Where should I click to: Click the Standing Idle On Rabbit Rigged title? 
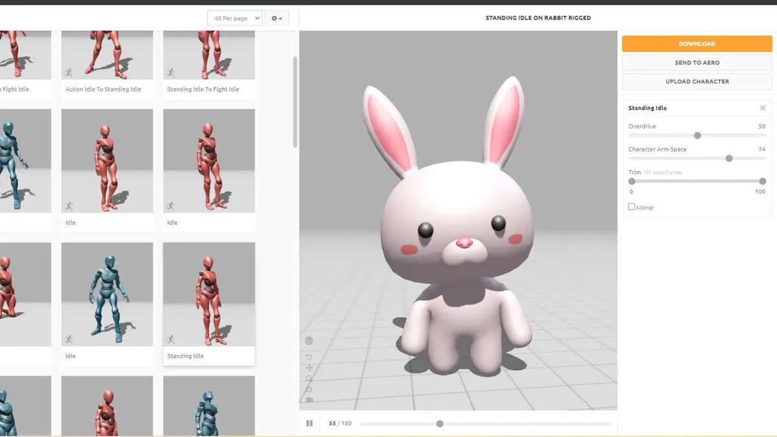click(x=538, y=18)
